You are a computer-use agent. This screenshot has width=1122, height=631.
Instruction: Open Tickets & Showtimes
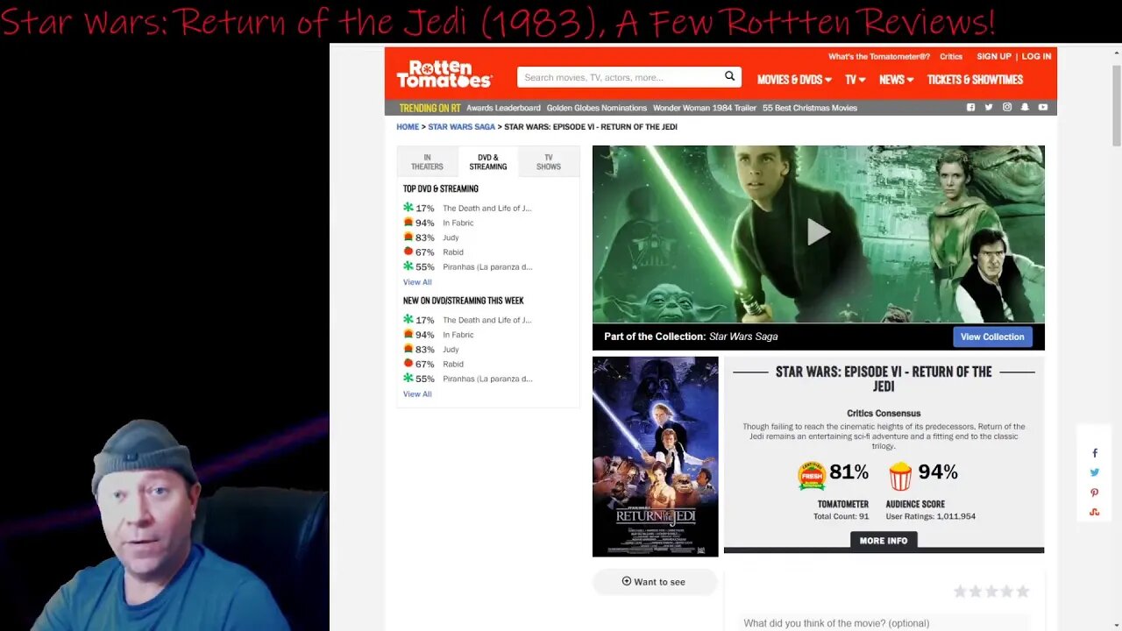(975, 79)
